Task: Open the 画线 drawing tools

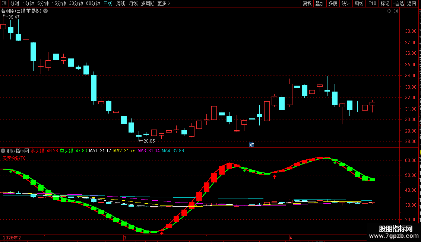Action: click(x=359, y=3)
